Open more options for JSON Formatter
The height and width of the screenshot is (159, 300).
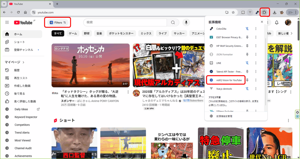[256, 54]
